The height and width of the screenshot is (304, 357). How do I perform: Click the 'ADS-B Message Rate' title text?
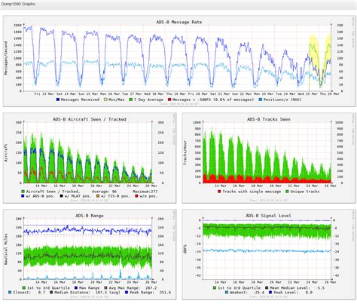coord(179,22)
